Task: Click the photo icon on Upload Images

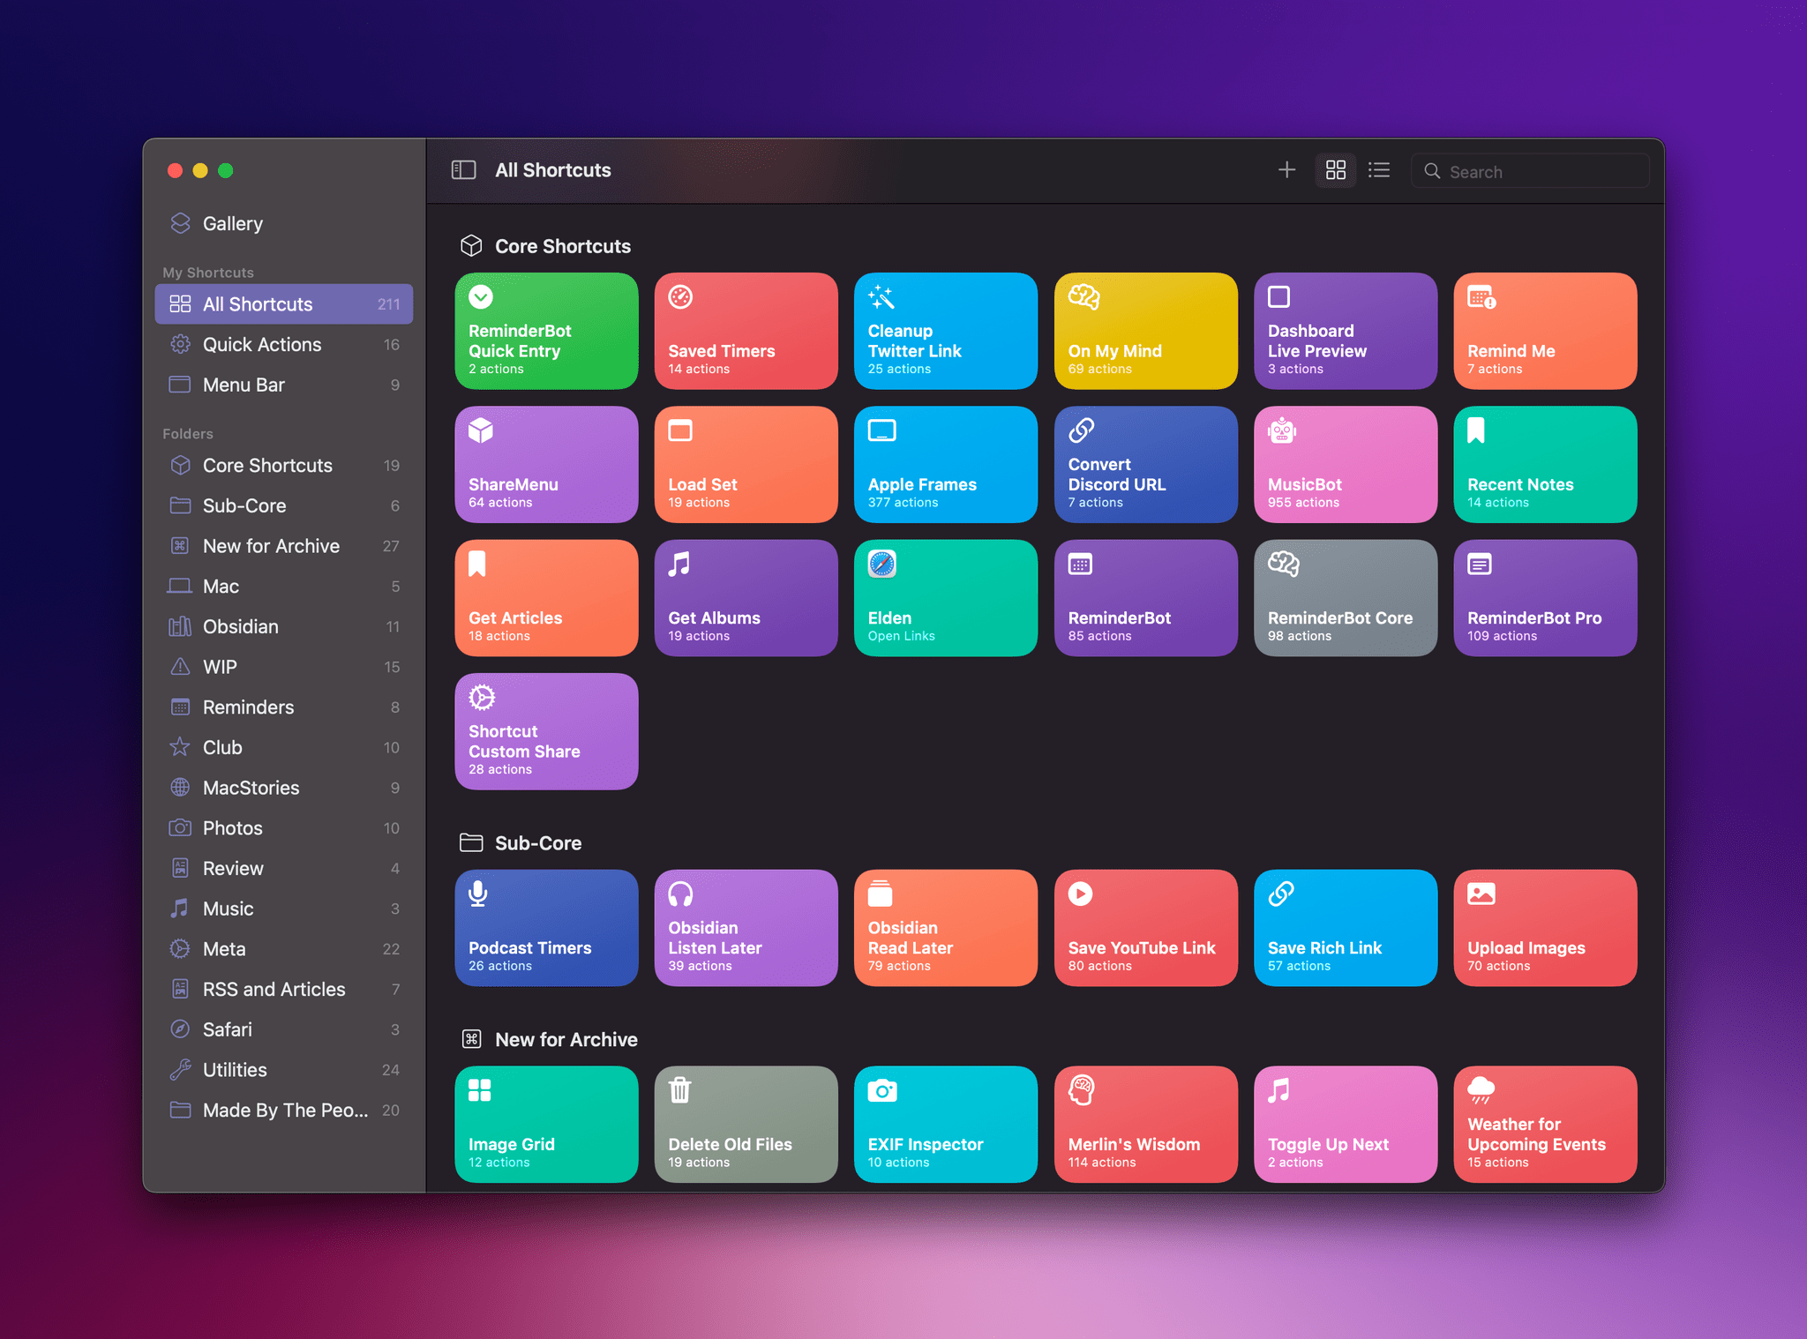Action: 1481,894
